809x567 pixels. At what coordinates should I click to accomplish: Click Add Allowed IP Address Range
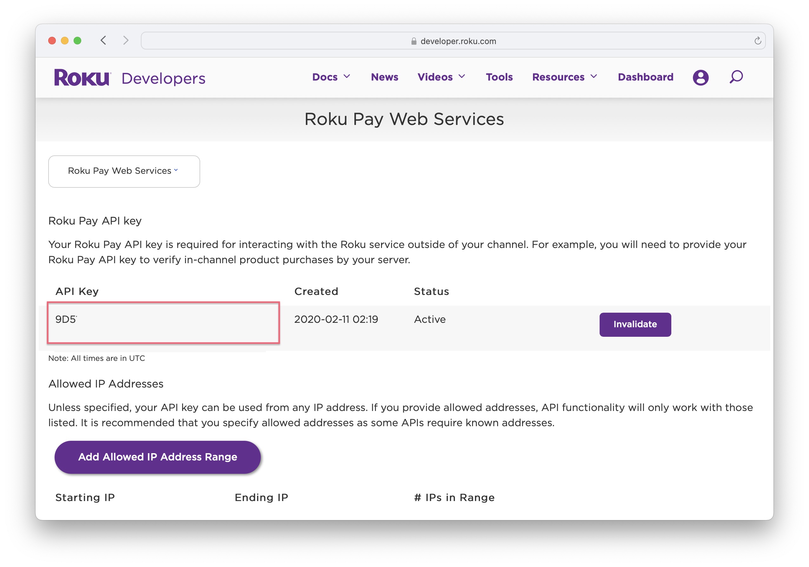pyautogui.click(x=157, y=457)
